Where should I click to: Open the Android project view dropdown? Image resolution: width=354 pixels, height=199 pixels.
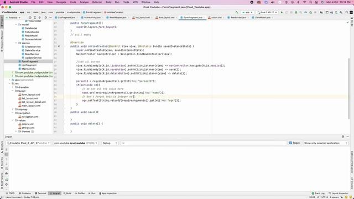13,17
